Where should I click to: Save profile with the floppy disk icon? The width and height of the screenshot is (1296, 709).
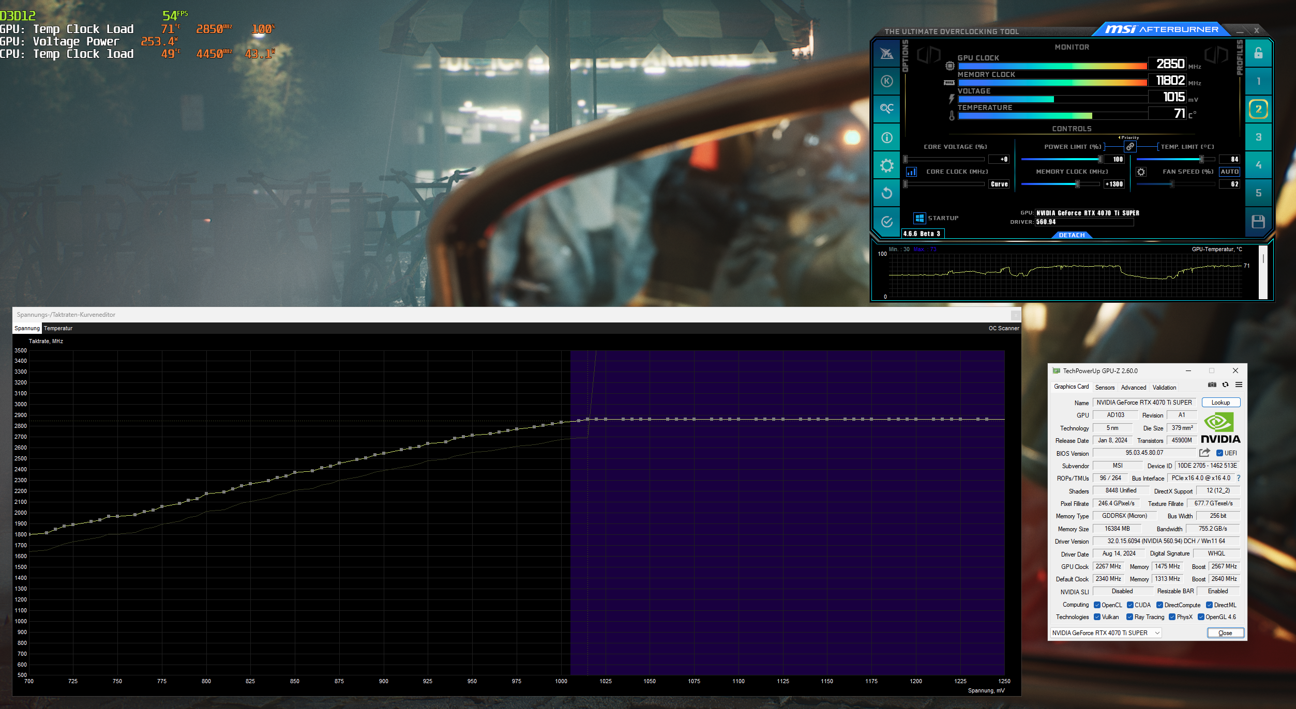pos(1258,222)
